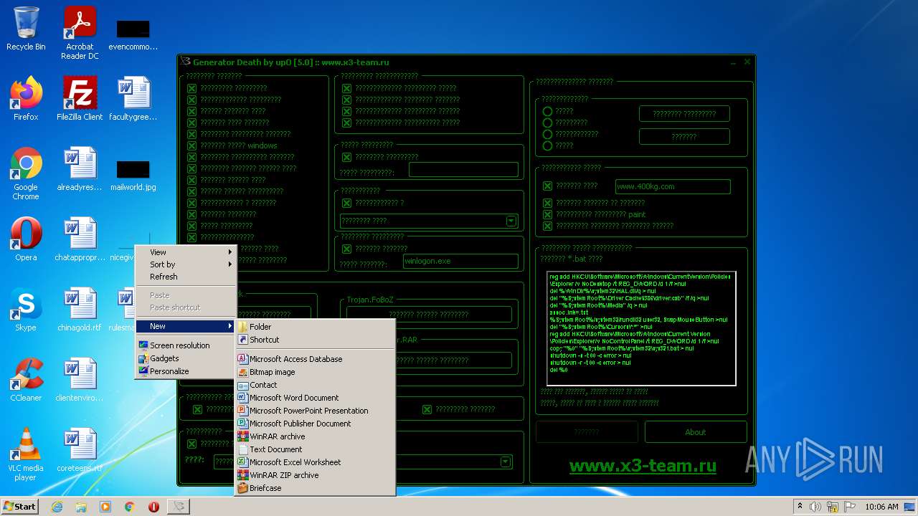Toggle the checkbox ending with paint
This screenshot has width=918, height=516.
click(x=547, y=214)
